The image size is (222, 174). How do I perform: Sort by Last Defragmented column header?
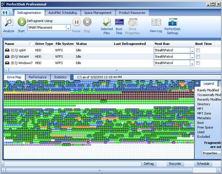[133, 44]
